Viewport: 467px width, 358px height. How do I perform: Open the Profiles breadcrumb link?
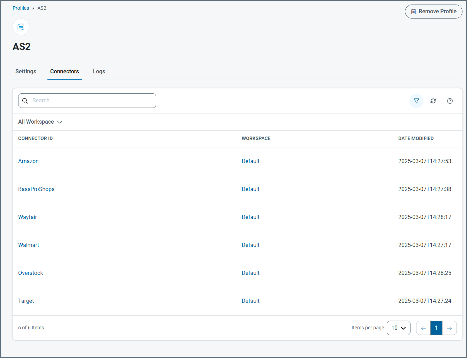(21, 8)
